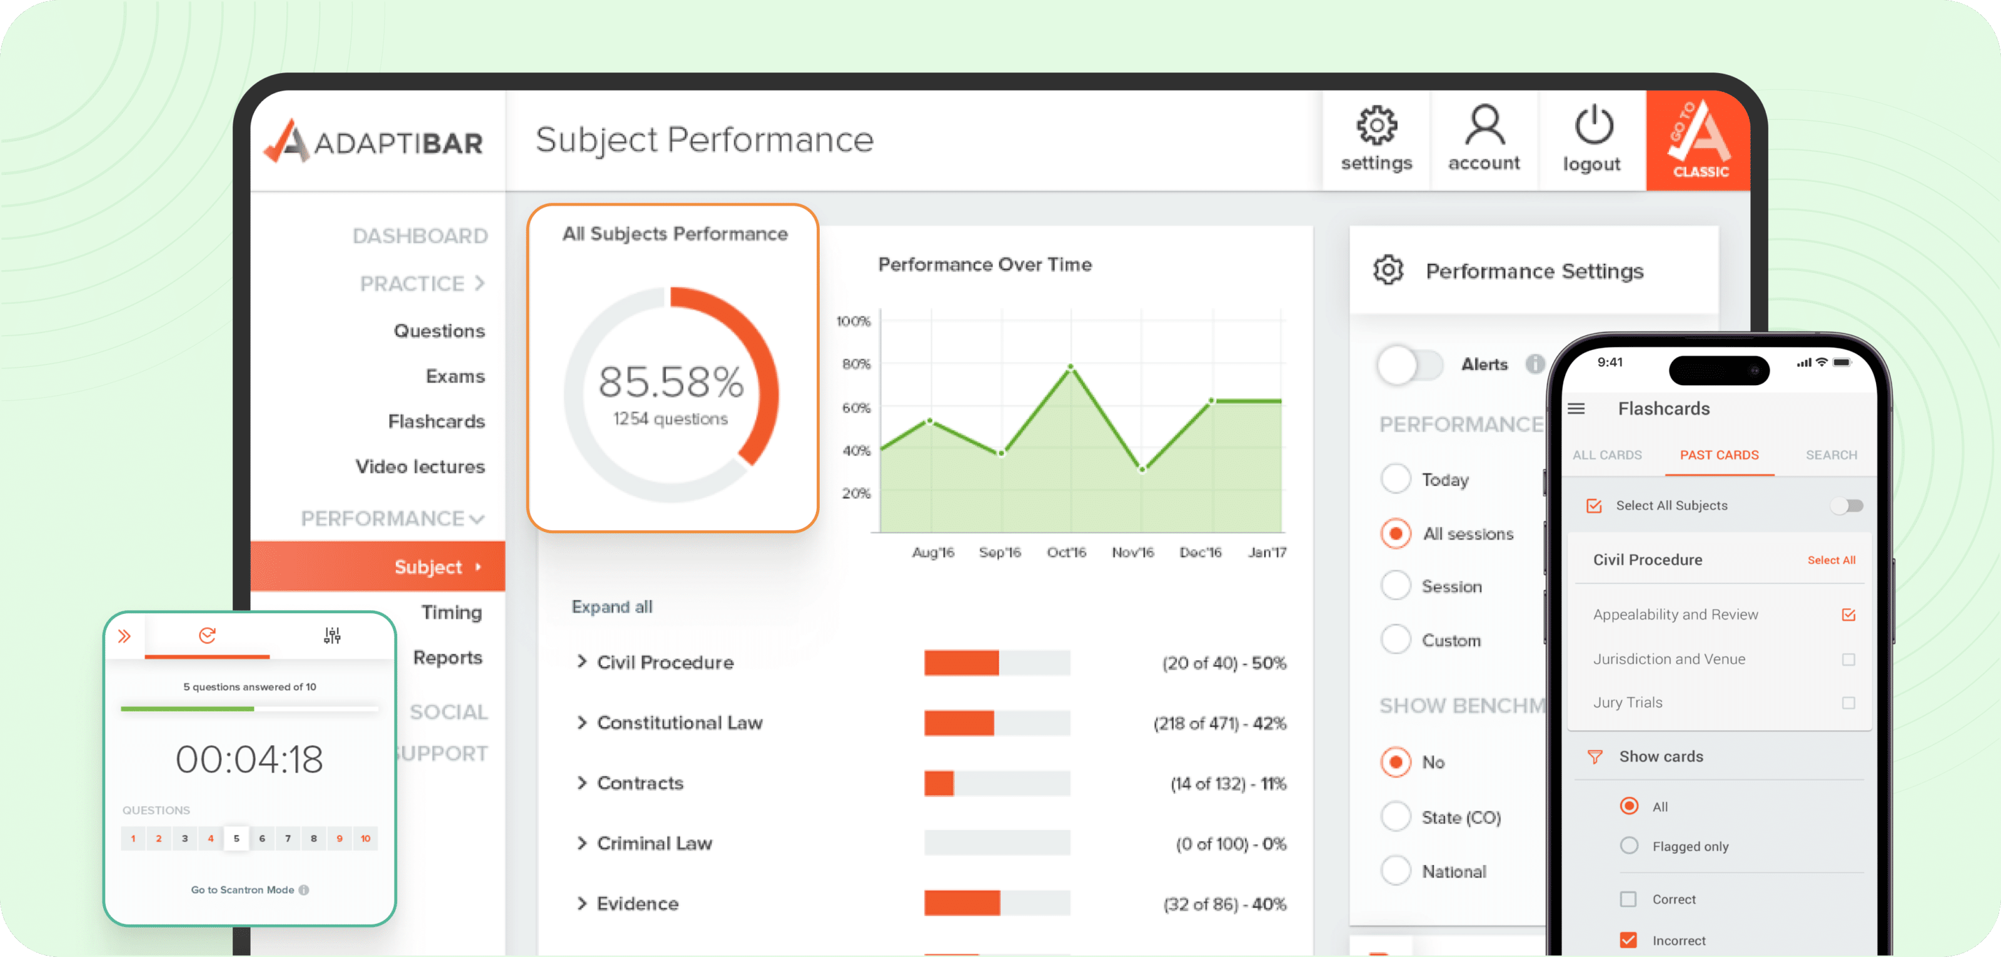
Task: Expand the PRACTICE menu chevron
Action: 479,283
